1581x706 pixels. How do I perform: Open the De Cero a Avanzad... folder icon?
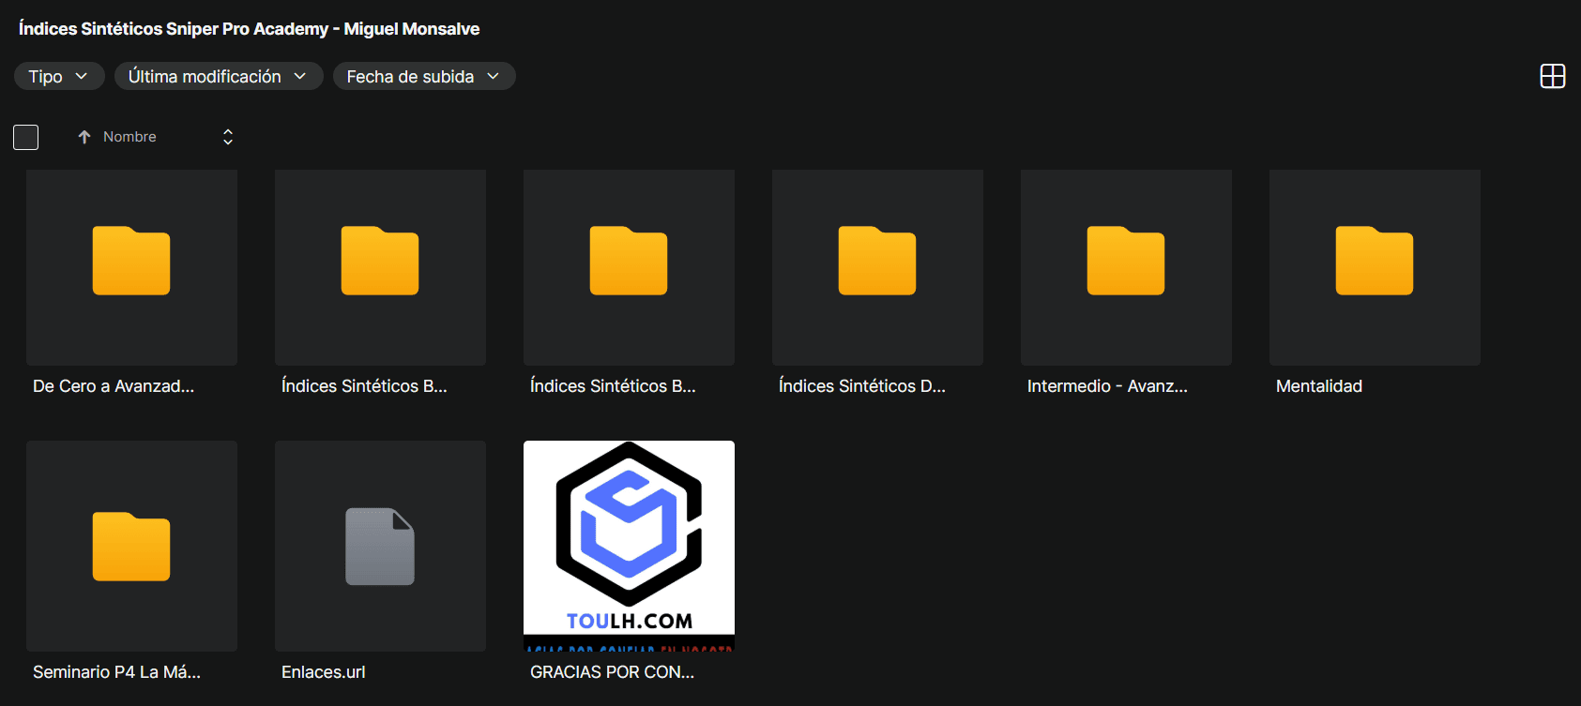click(131, 262)
